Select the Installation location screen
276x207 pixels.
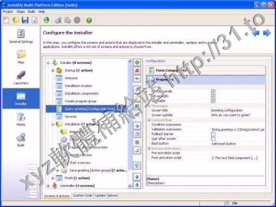[78, 86]
